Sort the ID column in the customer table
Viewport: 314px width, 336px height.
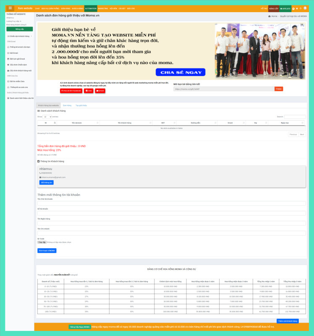(47, 123)
